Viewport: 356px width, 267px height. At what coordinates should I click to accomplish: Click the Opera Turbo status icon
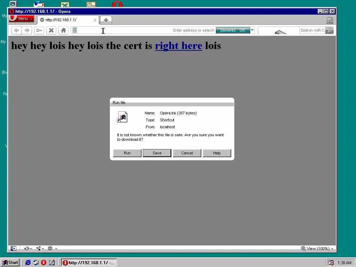[x=50, y=249]
